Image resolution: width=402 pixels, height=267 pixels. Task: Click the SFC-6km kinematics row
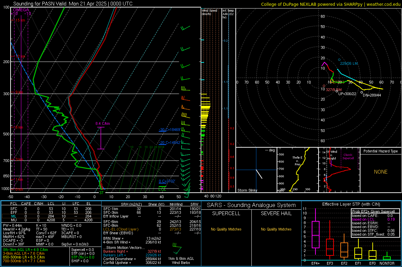click(152, 222)
